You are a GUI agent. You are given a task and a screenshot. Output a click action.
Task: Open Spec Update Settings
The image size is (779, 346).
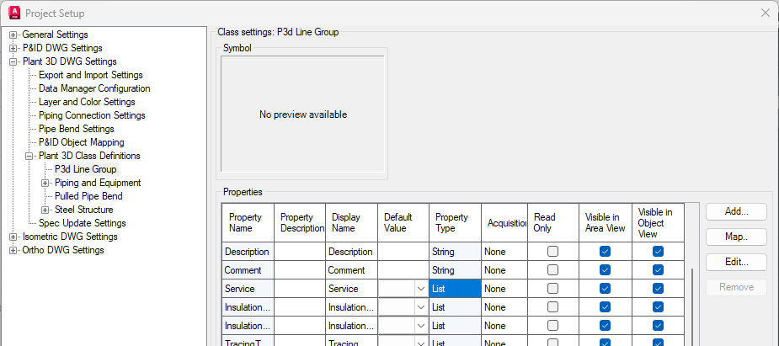(83, 223)
